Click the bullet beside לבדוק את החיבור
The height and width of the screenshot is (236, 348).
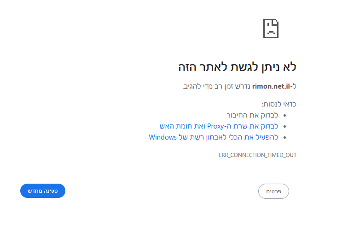click(x=285, y=115)
